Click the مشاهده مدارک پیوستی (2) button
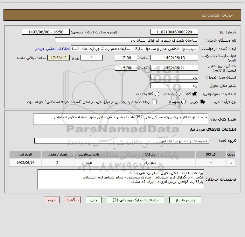 point(136,200)
